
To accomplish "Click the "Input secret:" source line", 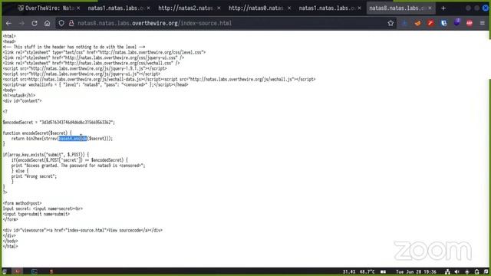I will (43, 209).
